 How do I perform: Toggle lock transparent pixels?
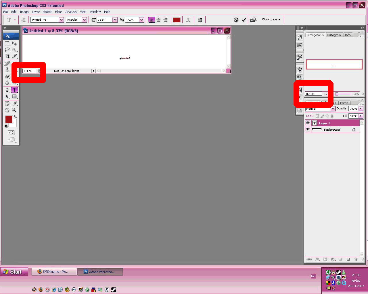pos(317,116)
